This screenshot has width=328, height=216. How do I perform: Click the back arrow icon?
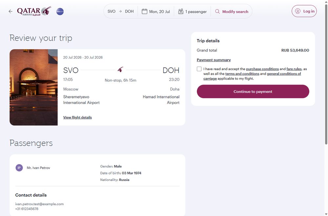click(10, 11)
